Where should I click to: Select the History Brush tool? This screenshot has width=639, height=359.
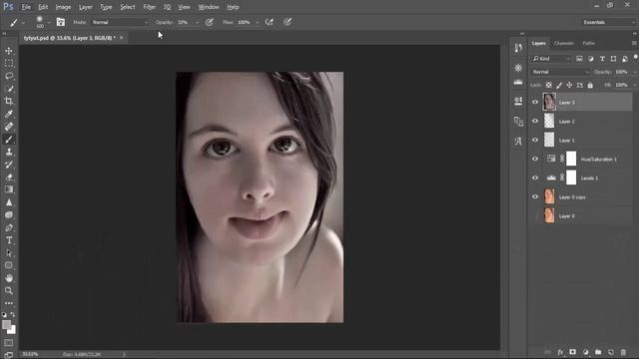click(9, 165)
